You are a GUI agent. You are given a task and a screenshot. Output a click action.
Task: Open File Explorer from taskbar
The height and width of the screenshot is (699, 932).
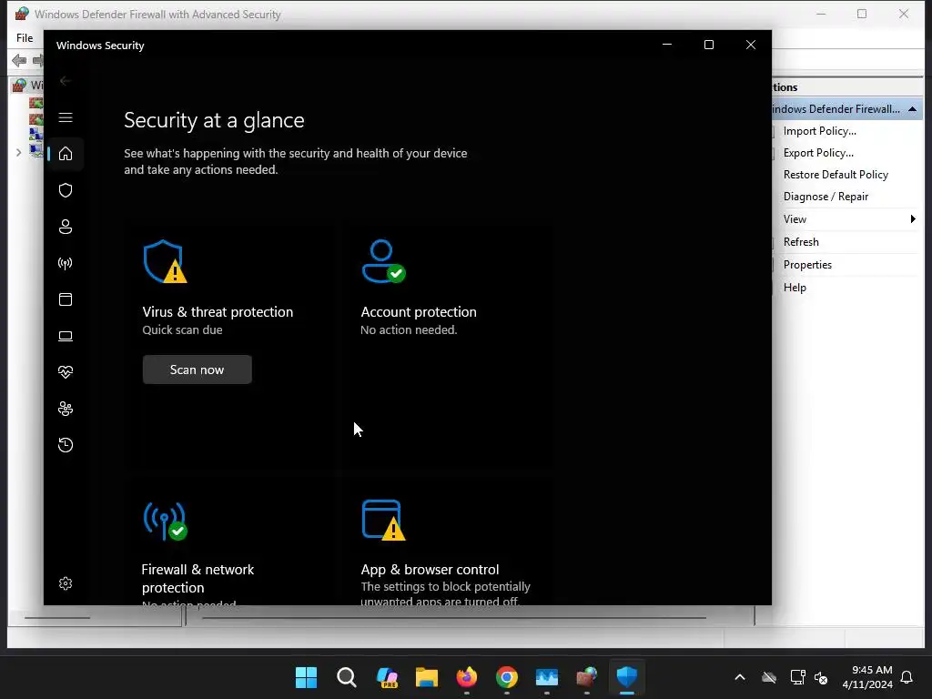pyautogui.click(x=427, y=677)
